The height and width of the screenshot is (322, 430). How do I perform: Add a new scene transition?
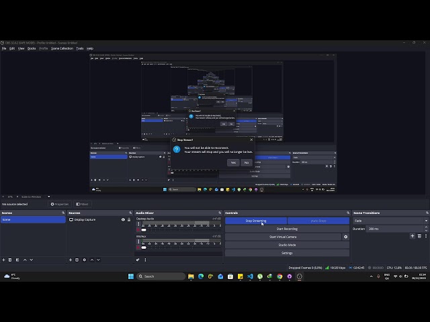click(x=413, y=236)
